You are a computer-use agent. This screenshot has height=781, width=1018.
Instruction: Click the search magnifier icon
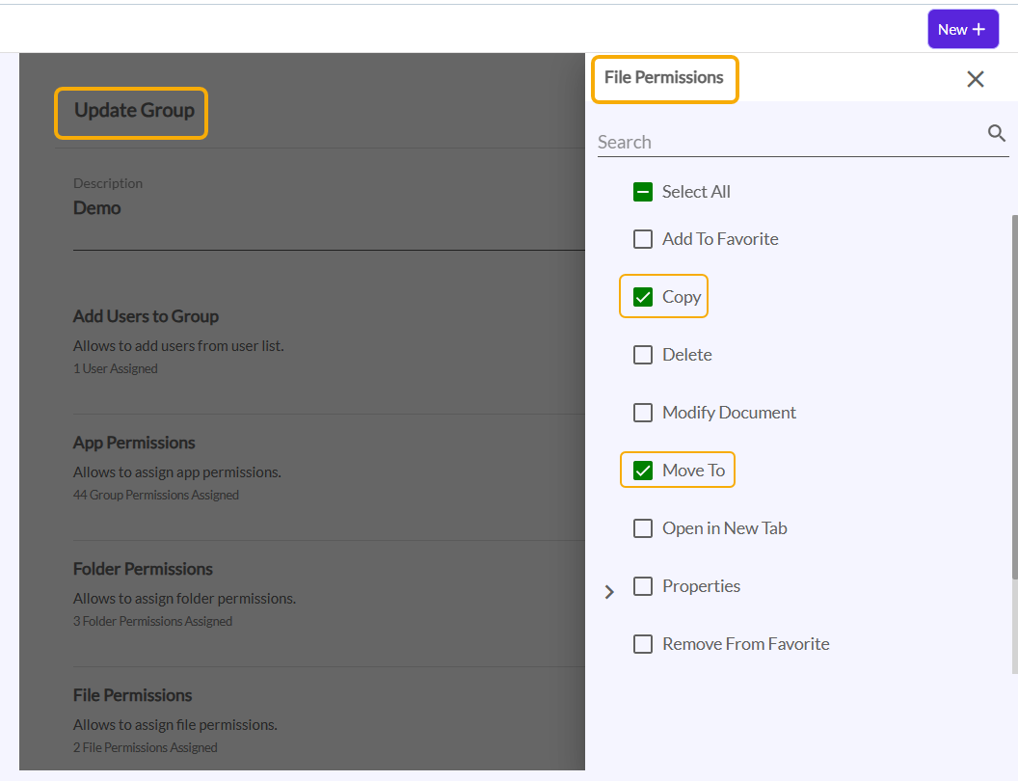click(997, 133)
